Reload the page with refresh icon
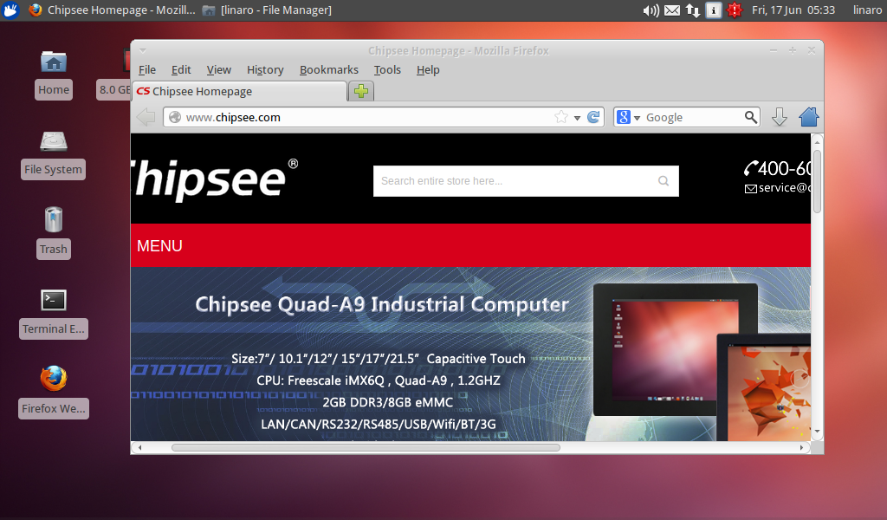887x520 pixels. pyautogui.click(x=593, y=117)
